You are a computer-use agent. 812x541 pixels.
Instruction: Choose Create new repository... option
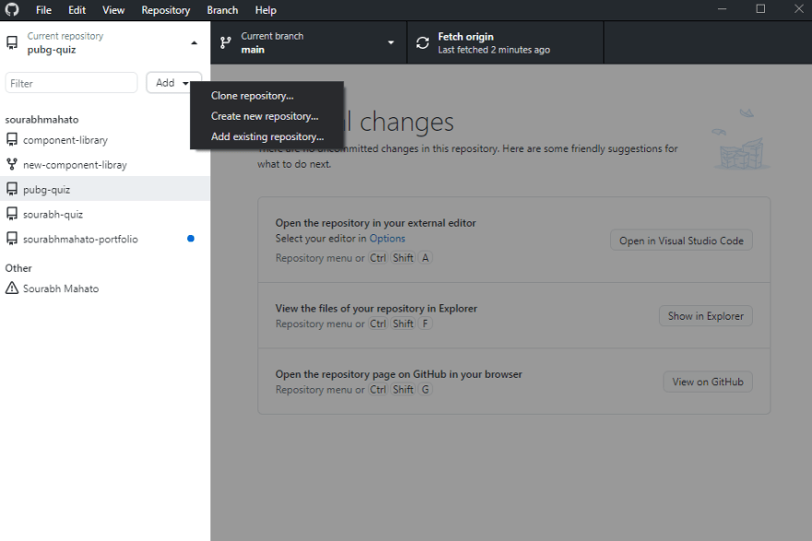pyautogui.click(x=267, y=116)
